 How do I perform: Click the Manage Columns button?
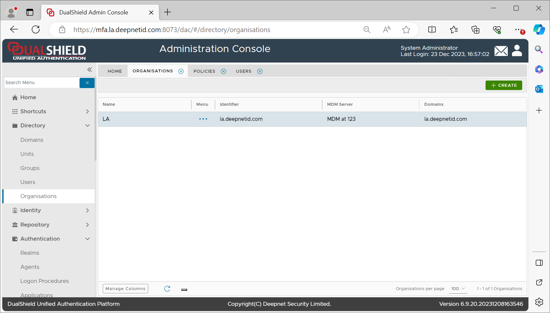tap(125, 288)
